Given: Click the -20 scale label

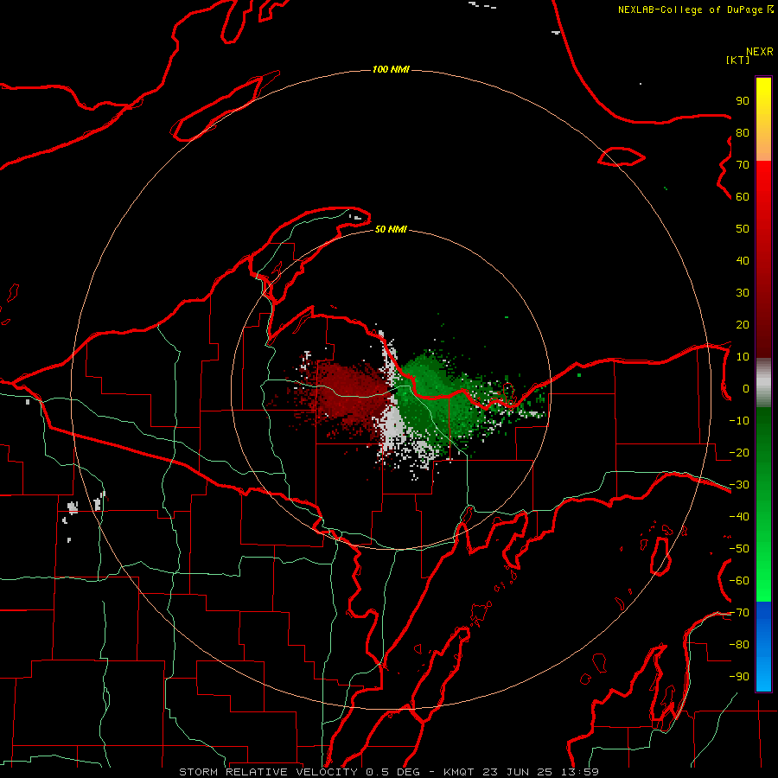Looking at the screenshot, I should [739, 452].
